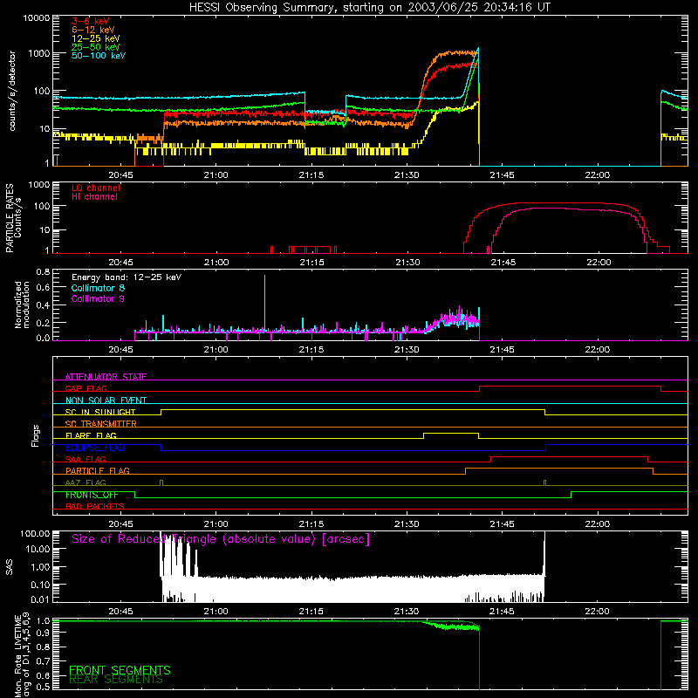Click the tall cyan Collimator 8 spike
Viewport: 698px width, 698px height.
265,303
